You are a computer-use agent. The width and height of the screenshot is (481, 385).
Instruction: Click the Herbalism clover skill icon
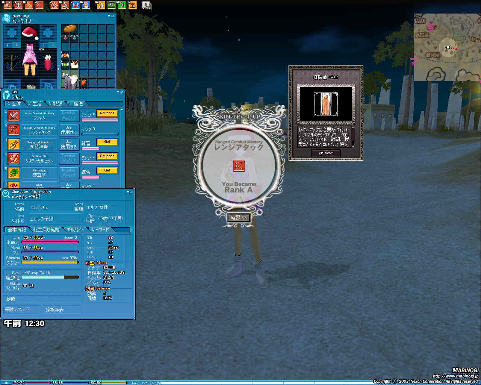click(14, 173)
